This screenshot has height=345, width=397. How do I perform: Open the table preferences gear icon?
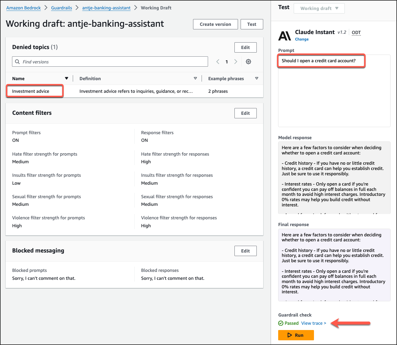point(248,62)
